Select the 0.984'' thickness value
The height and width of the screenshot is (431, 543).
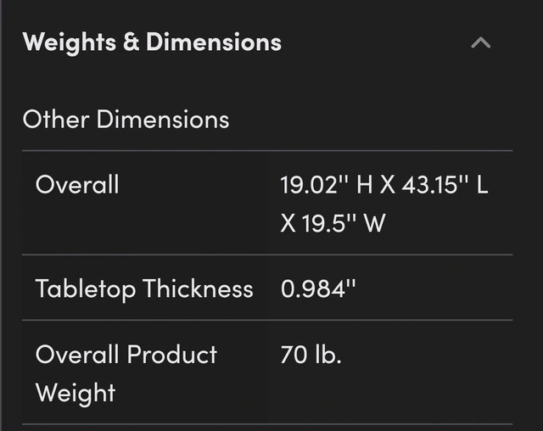point(318,288)
